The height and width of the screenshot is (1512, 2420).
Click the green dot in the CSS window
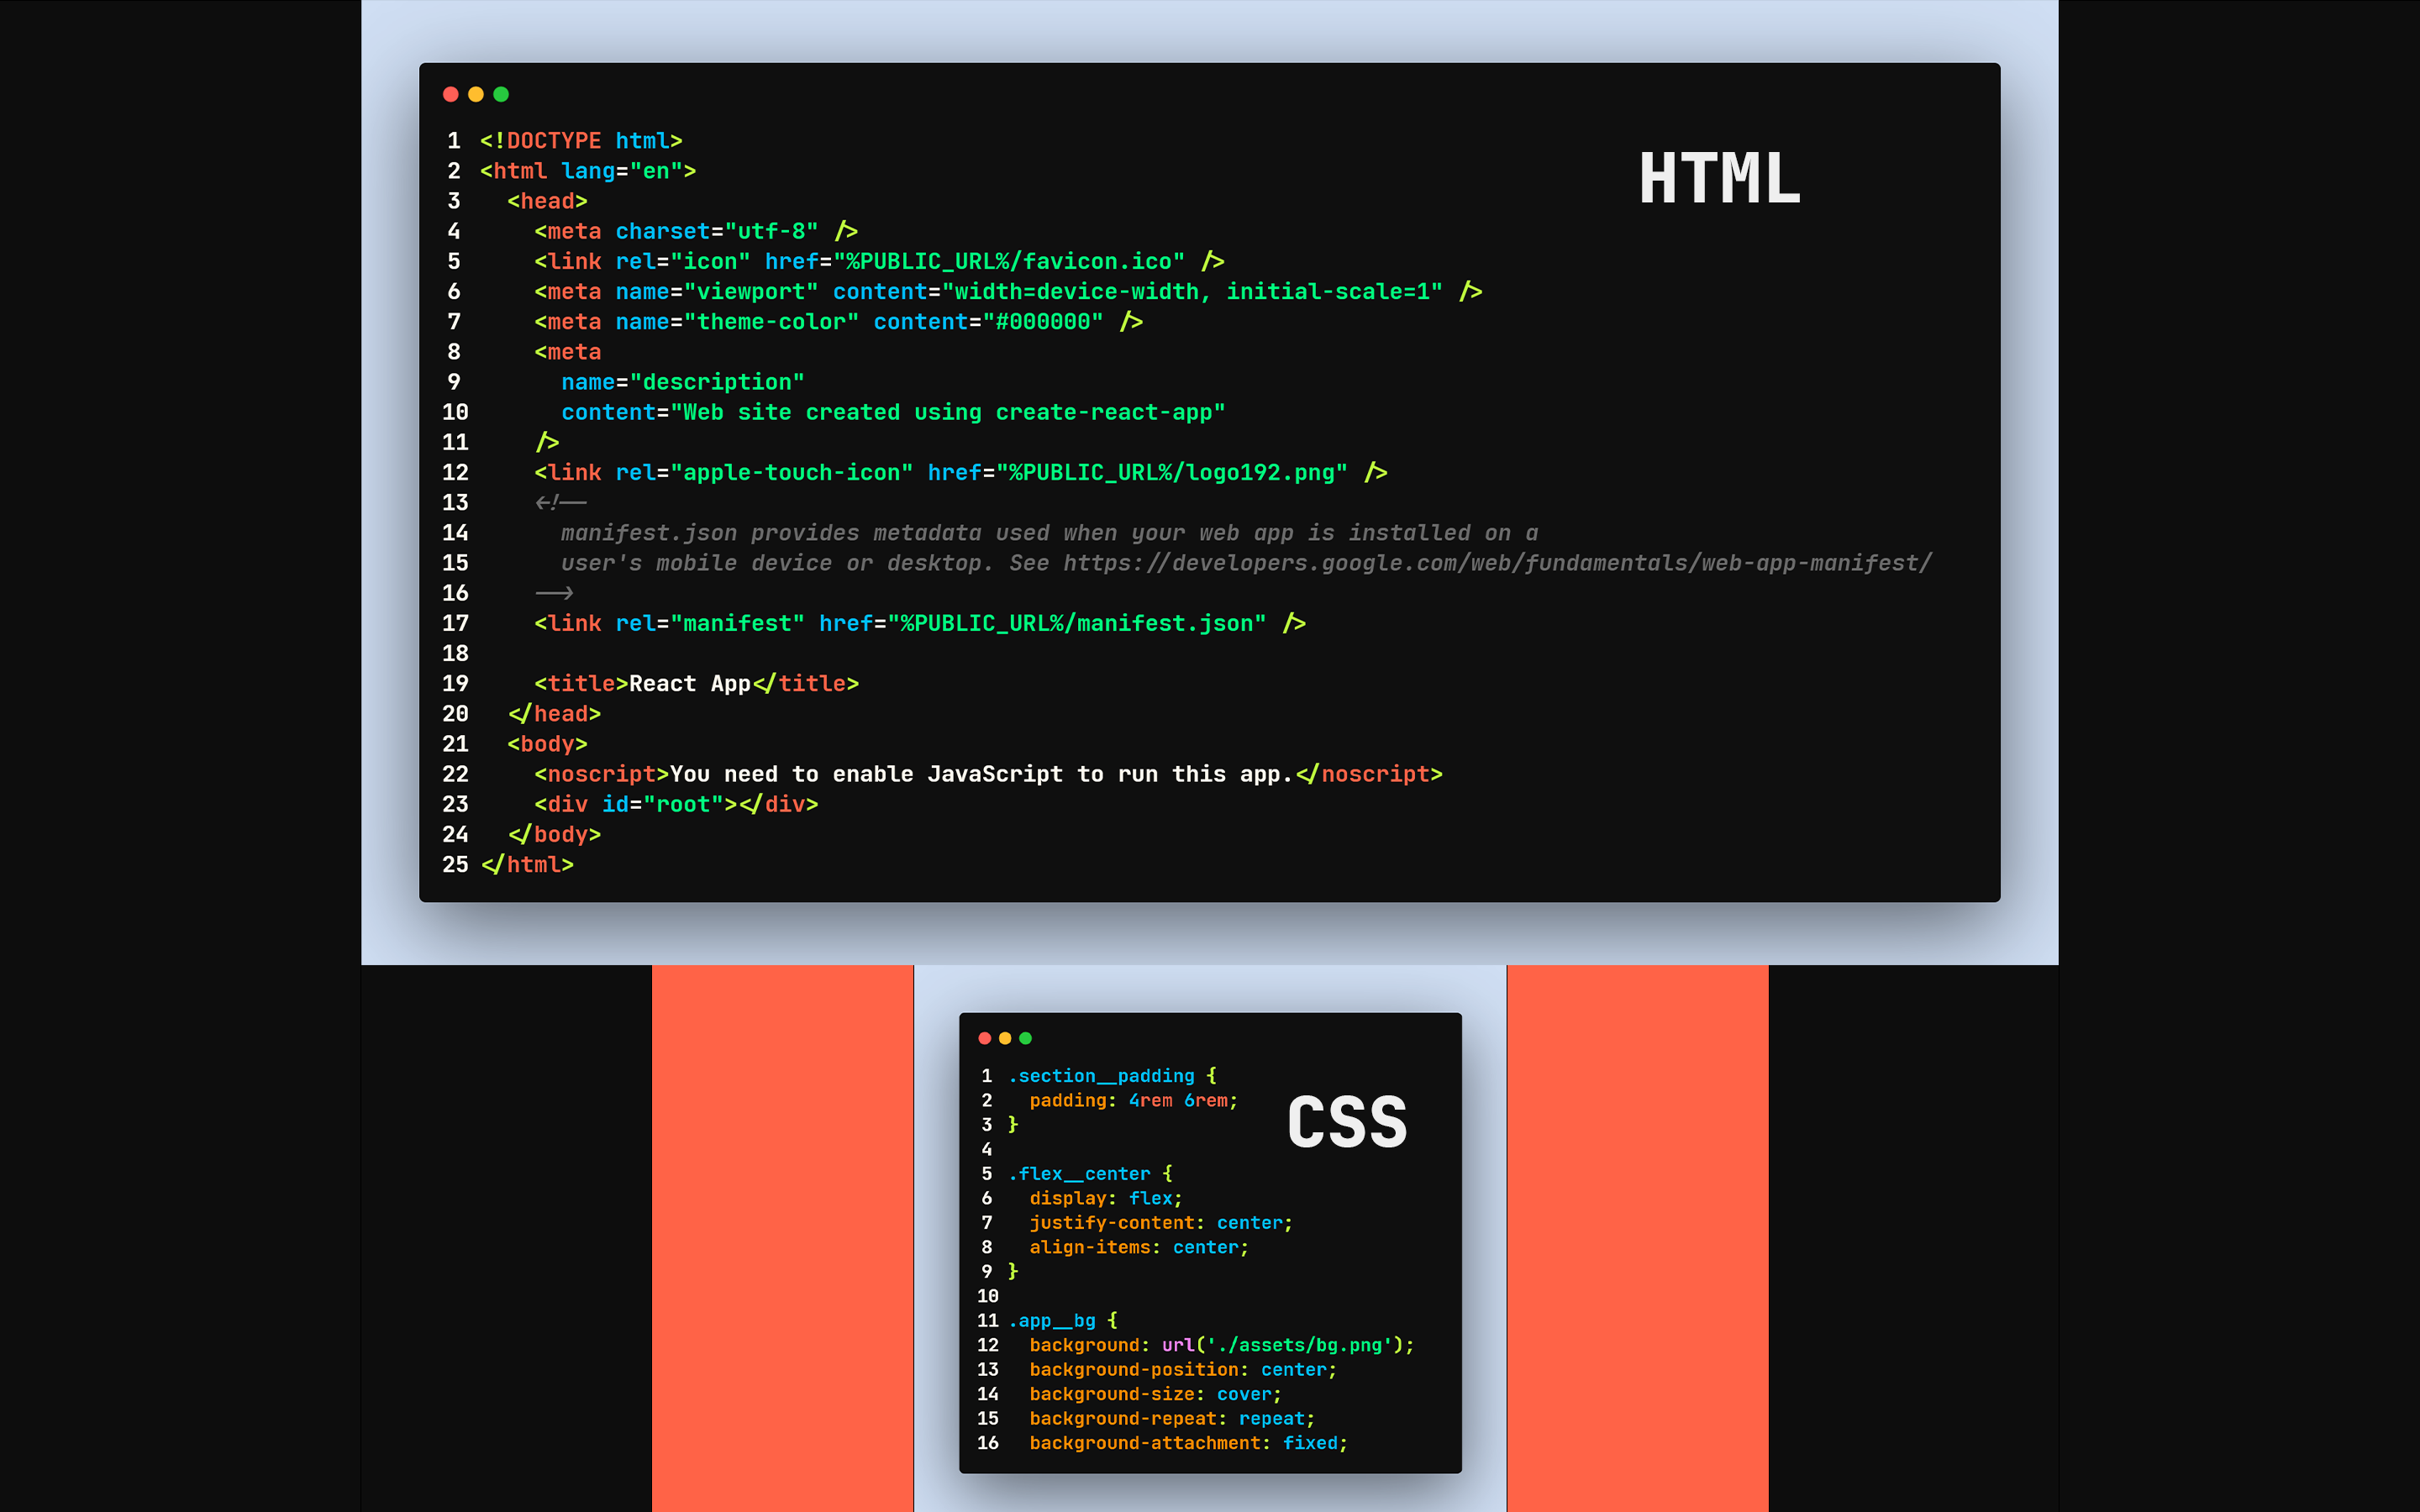[1025, 1038]
